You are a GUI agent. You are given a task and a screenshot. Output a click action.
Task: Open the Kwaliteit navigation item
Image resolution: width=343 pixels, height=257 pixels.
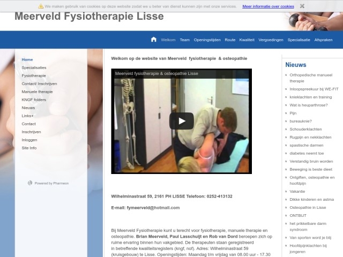(x=247, y=40)
